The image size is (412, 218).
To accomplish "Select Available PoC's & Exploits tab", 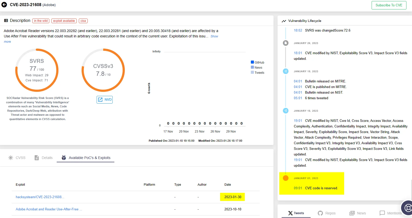I will coord(86,158).
